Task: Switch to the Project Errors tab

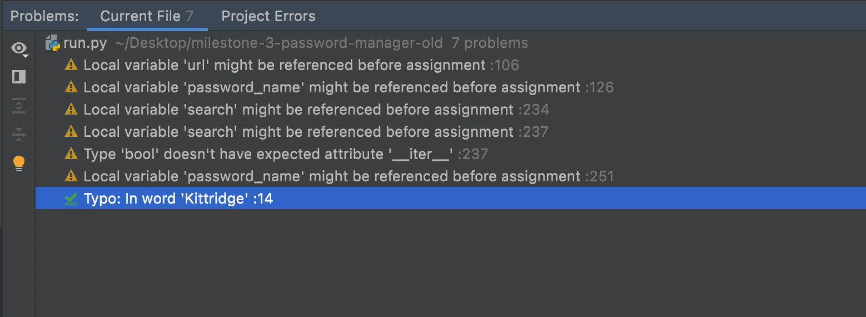Action: 268,16
